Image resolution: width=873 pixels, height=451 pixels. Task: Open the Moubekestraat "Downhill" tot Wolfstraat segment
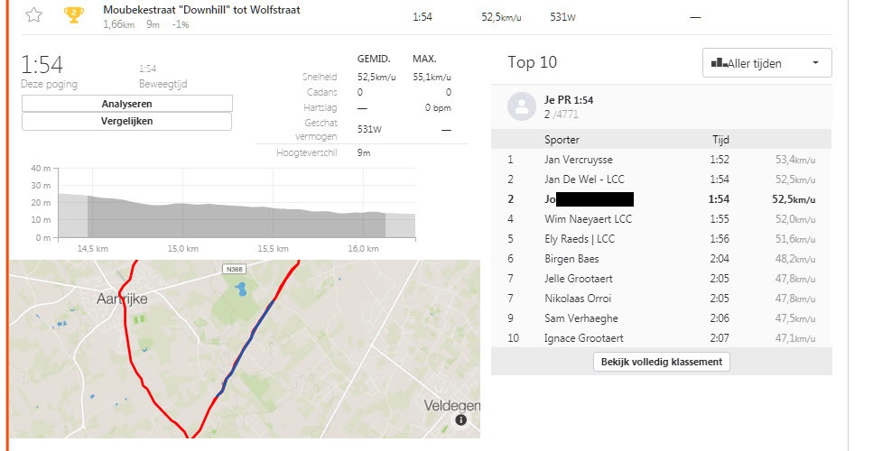(x=201, y=10)
